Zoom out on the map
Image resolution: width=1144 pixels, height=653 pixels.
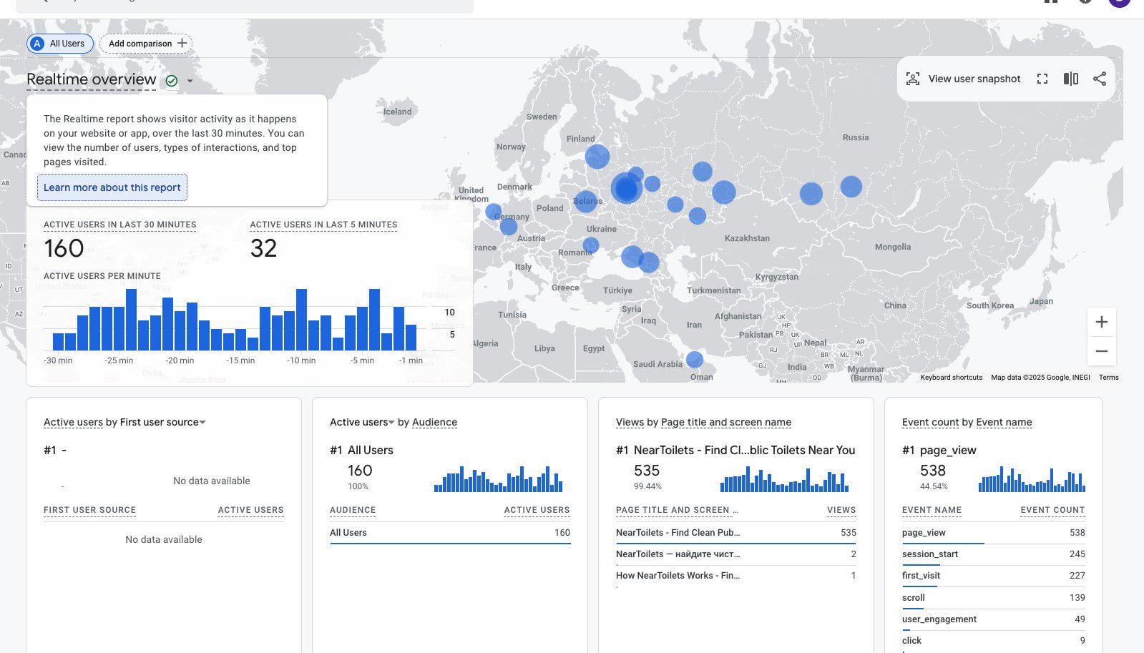pos(1102,351)
